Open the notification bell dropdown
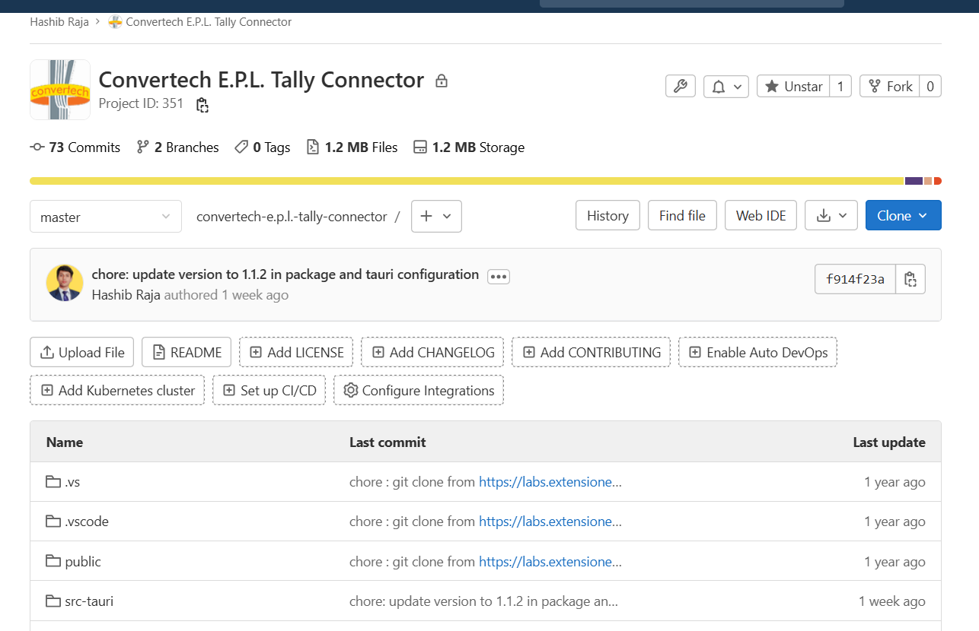 click(725, 87)
